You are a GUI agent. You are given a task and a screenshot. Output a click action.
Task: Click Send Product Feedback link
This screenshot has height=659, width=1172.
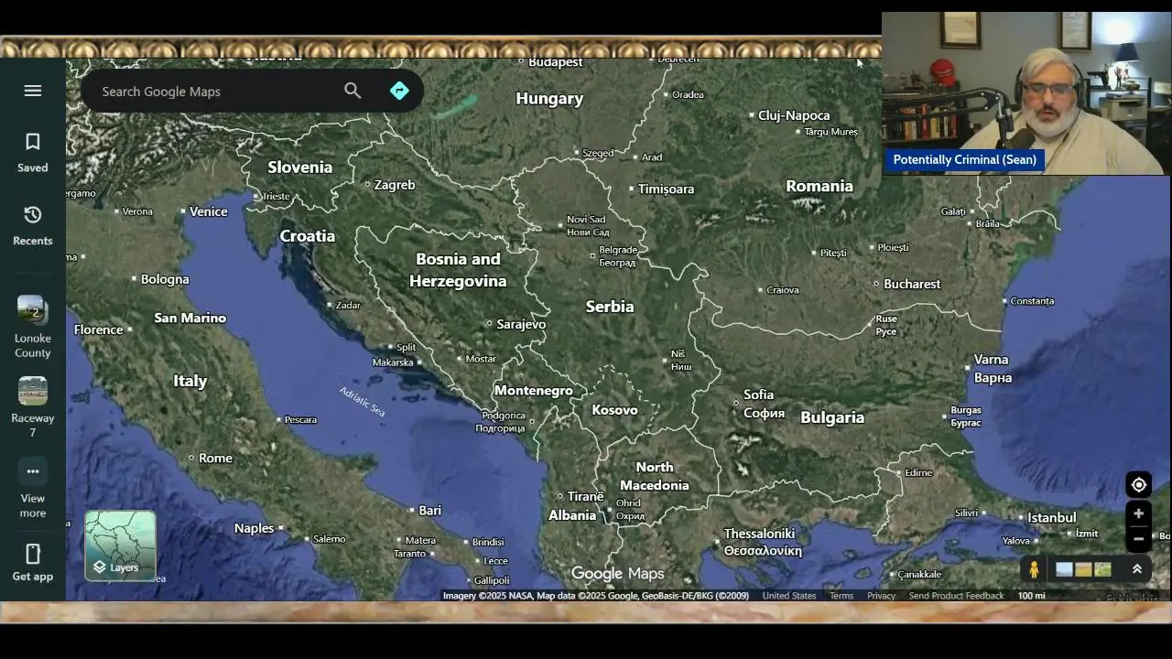point(956,596)
